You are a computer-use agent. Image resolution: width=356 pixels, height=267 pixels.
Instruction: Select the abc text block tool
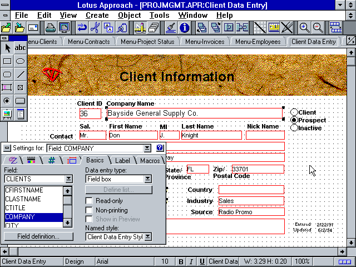click(21, 48)
